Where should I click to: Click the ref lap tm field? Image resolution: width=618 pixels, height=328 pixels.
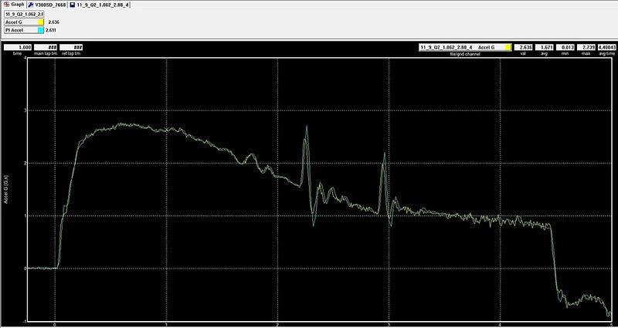(71, 47)
